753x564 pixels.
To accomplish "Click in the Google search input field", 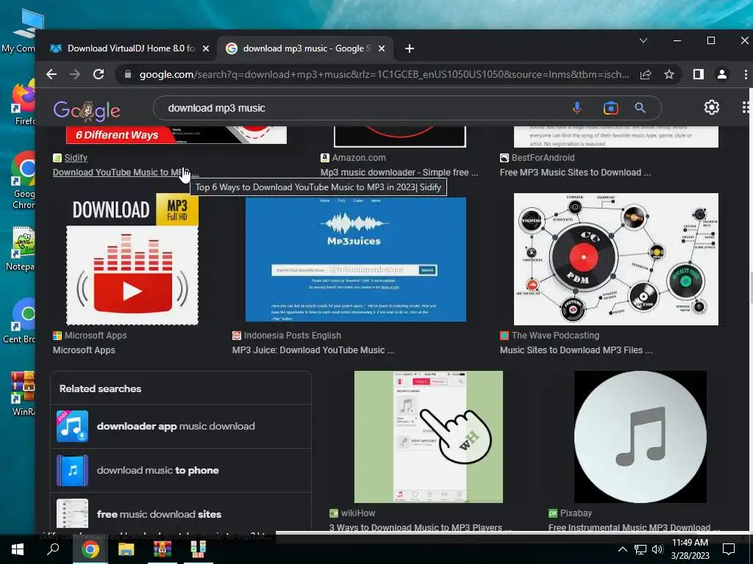I will click(365, 108).
